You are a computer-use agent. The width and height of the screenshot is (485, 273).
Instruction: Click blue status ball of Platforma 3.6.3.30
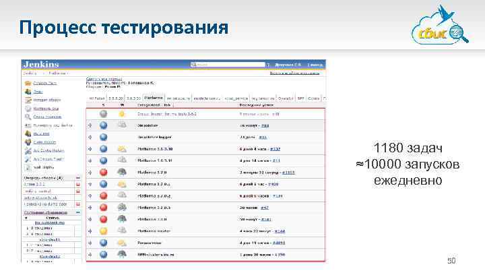click(x=103, y=149)
